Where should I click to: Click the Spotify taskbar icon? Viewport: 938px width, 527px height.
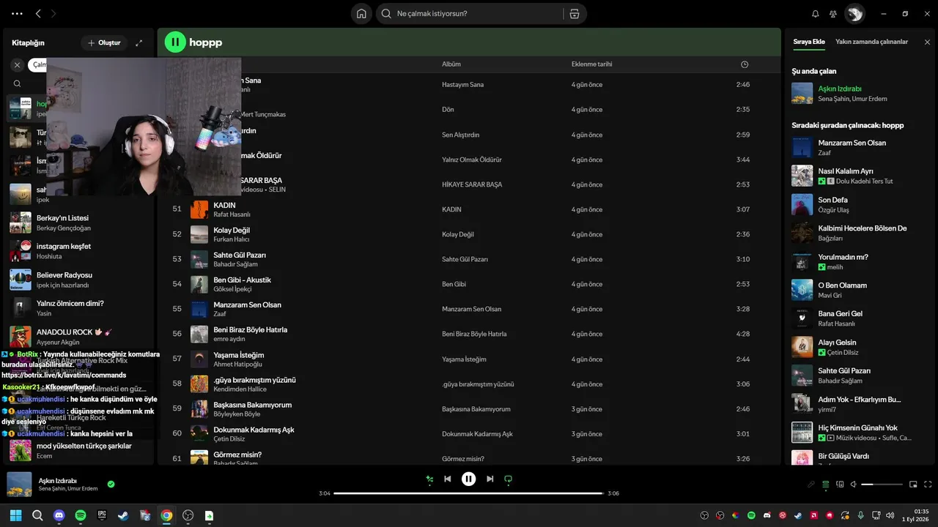[x=81, y=515]
